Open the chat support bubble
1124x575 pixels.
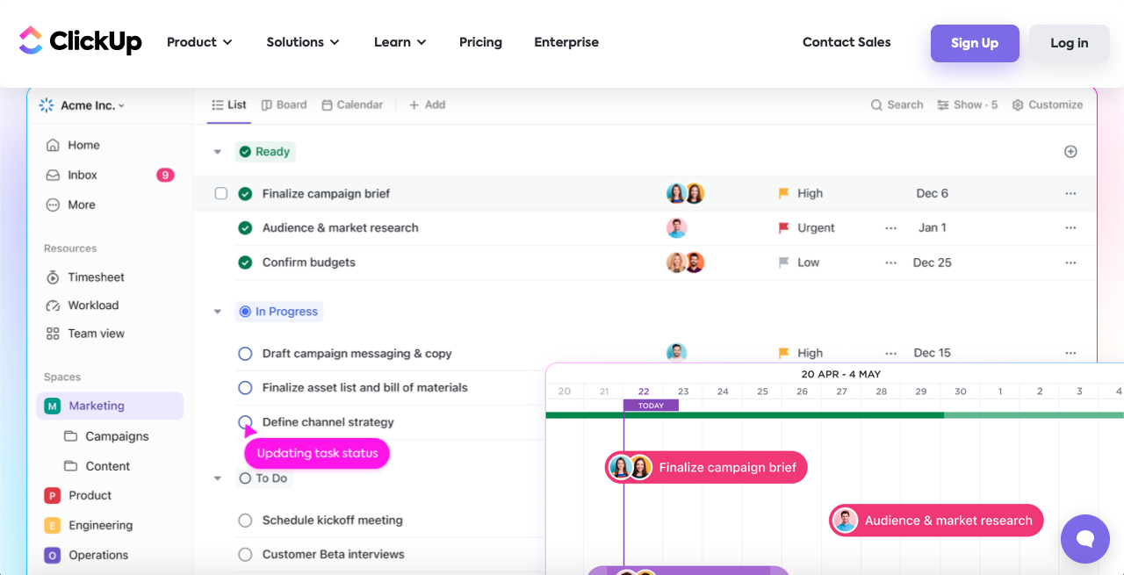[1085, 539]
